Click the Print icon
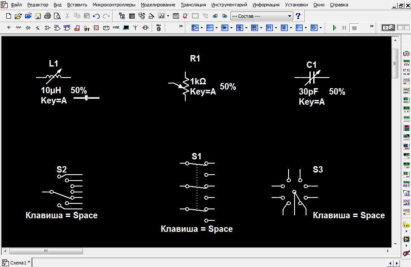 47,16
